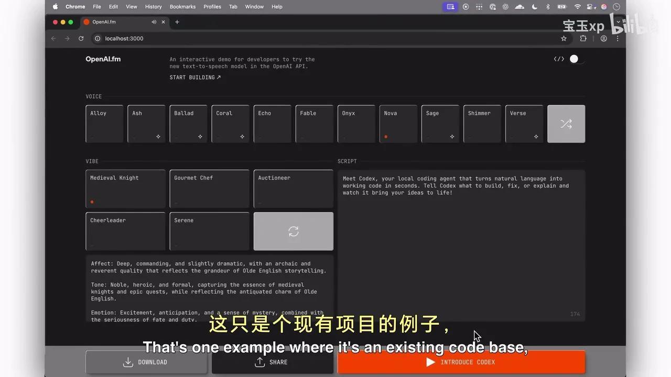This screenshot has width=671, height=377.
Task: Open Chrome three-dot menu
Action: (618, 38)
